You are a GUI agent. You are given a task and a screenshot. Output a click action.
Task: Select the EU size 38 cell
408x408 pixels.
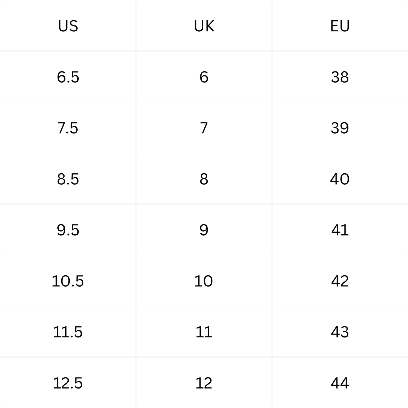click(340, 77)
